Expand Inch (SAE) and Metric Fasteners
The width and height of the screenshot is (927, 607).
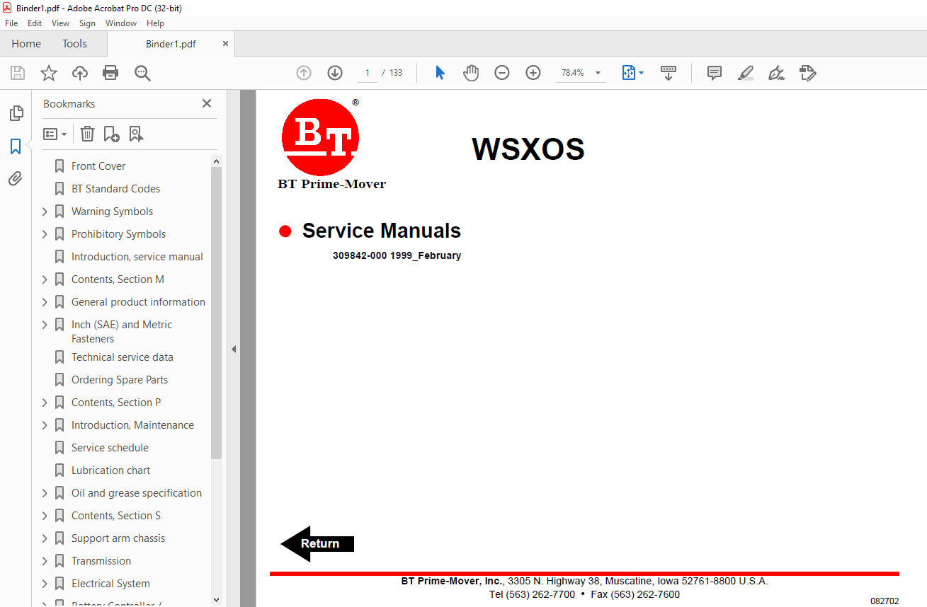pos(45,325)
